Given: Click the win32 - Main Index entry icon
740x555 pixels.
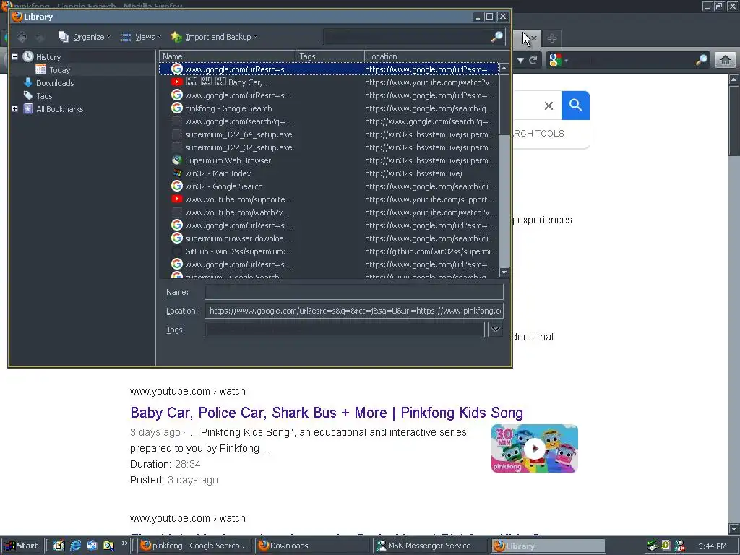Looking at the screenshot, I should (x=177, y=173).
